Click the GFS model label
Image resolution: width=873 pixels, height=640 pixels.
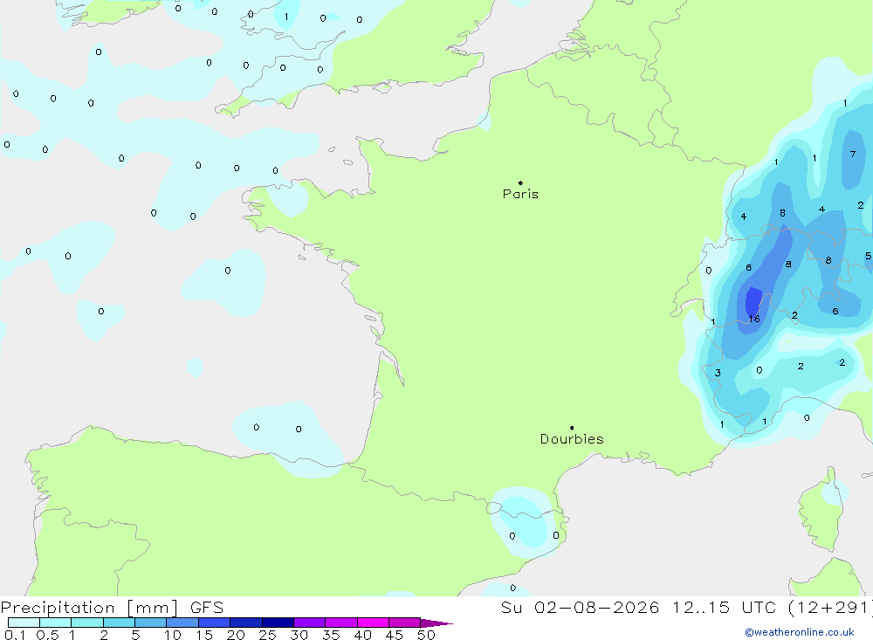(207, 607)
